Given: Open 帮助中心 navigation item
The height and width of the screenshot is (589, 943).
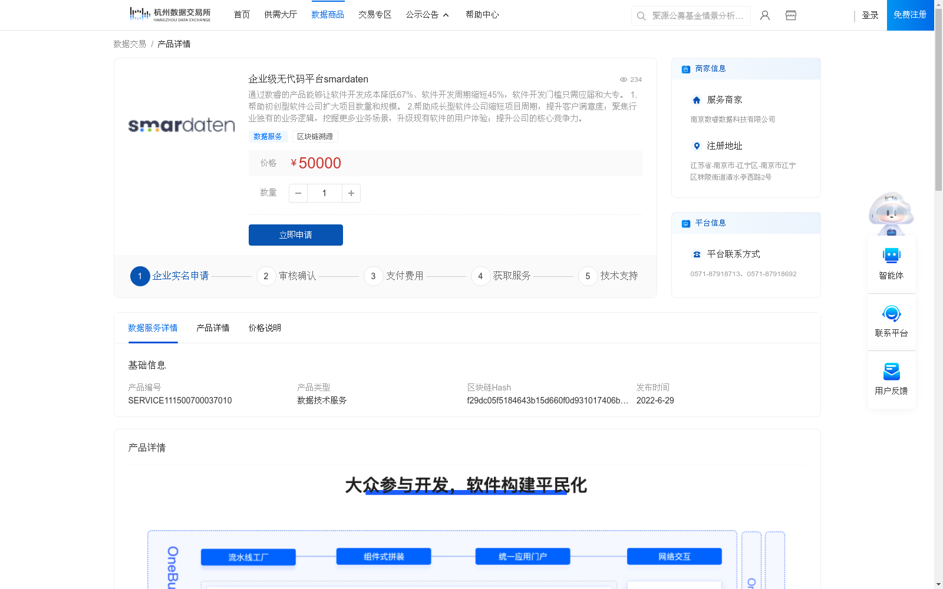Looking at the screenshot, I should click(482, 15).
